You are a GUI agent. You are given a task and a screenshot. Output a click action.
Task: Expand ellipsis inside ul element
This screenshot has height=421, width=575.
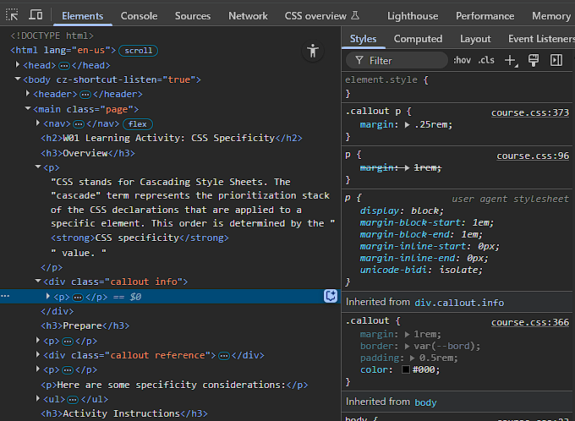[73, 399]
